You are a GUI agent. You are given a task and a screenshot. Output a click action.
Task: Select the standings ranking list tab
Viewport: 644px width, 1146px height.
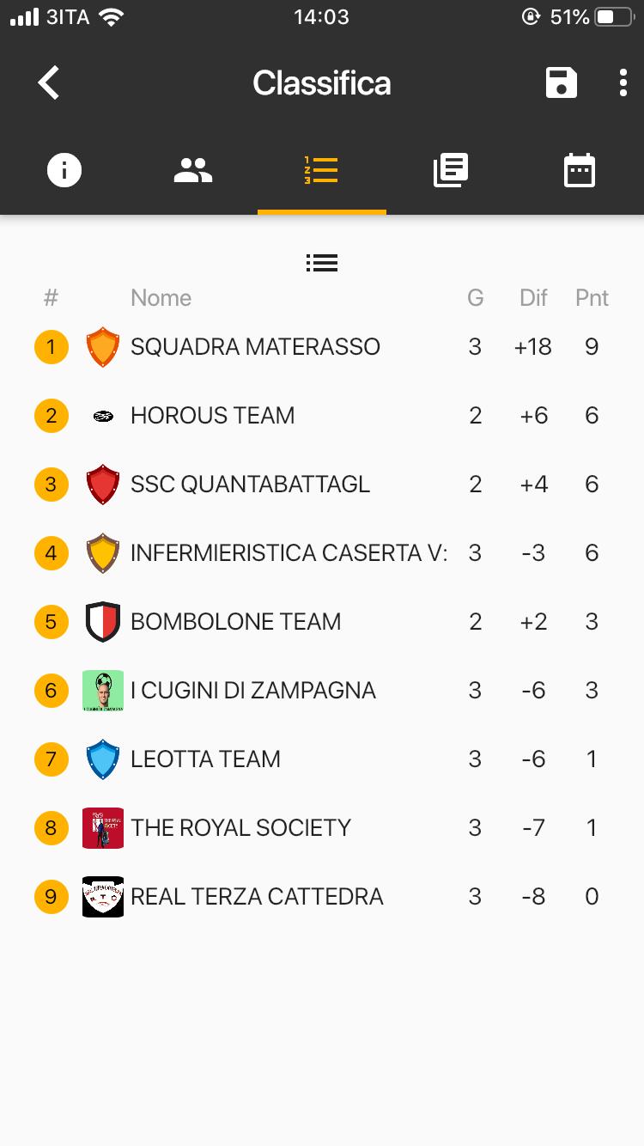pos(322,170)
